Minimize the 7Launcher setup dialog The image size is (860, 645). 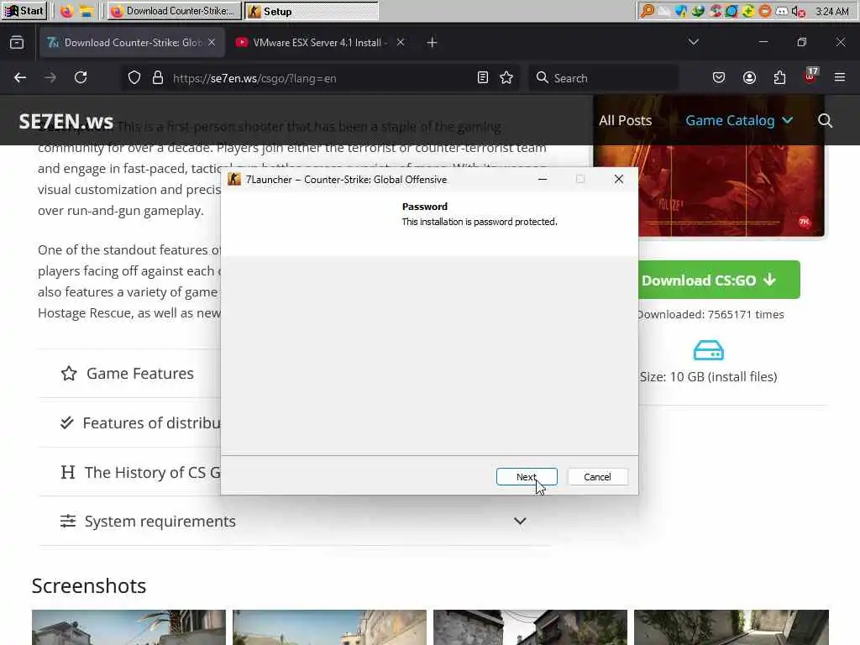[543, 180]
